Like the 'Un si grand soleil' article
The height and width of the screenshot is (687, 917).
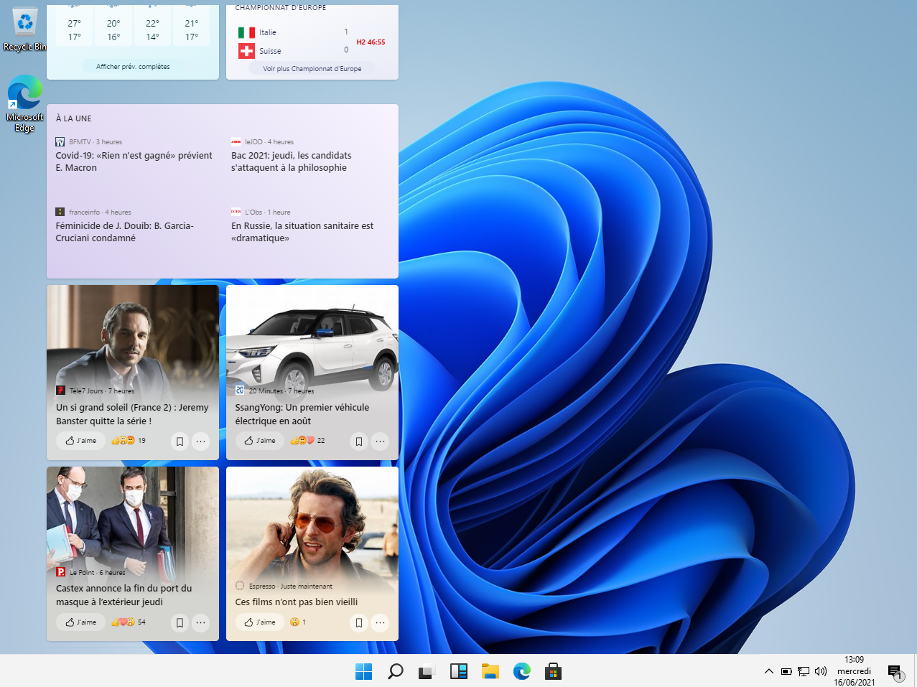tap(81, 441)
